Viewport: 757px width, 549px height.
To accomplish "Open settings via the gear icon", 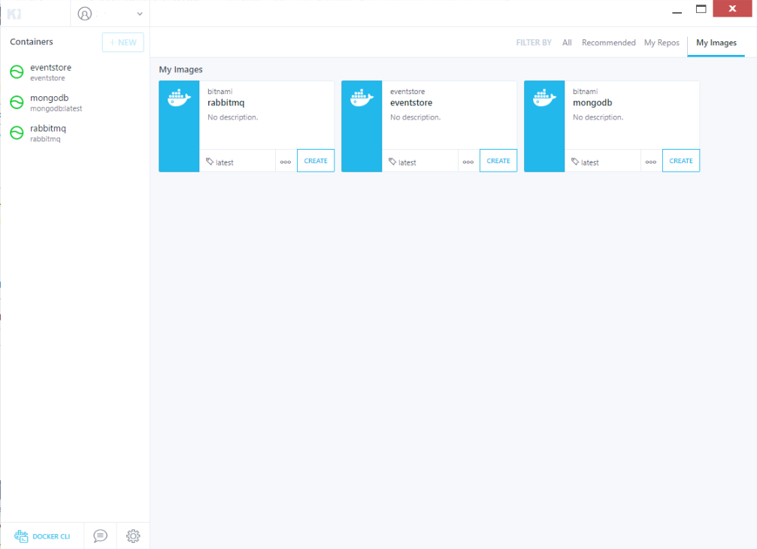I will pyautogui.click(x=133, y=536).
